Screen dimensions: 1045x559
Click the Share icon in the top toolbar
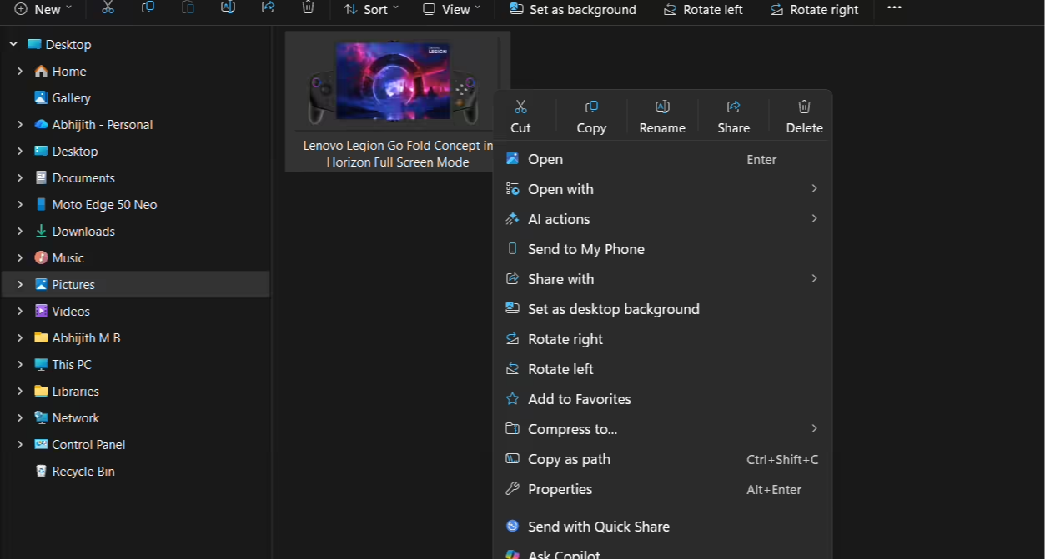(x=268, y=7)
